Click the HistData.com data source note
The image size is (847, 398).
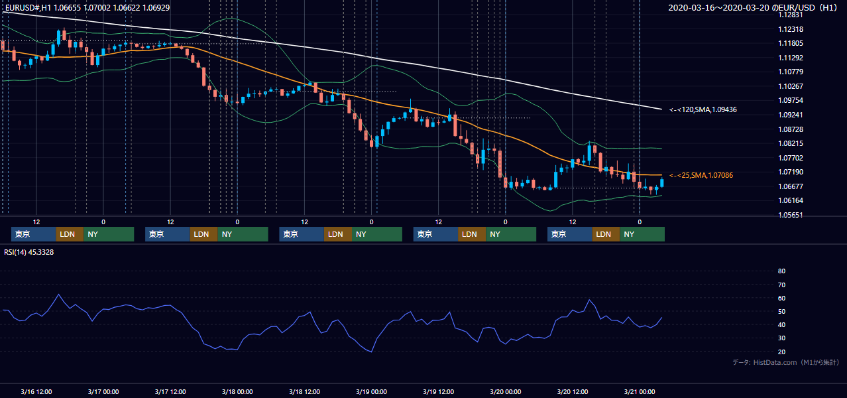coord(786,362)
